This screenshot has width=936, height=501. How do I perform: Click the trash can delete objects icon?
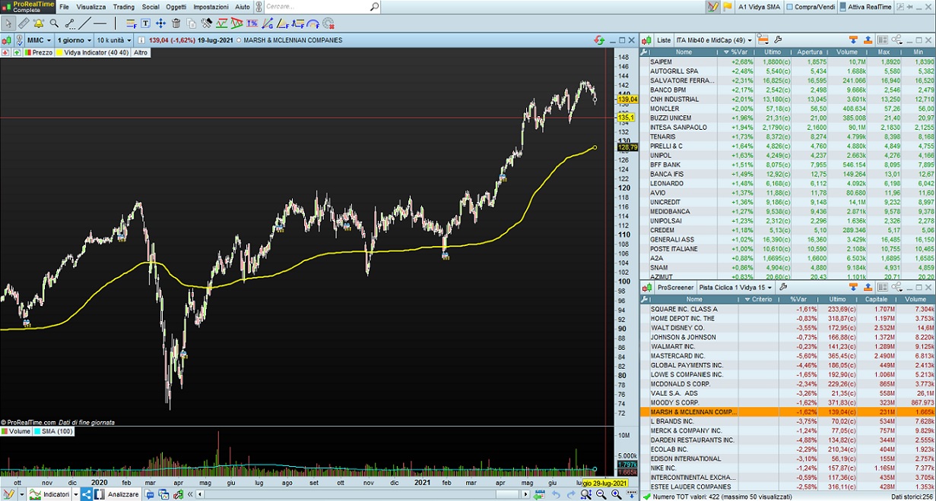[x=176, y=24]
